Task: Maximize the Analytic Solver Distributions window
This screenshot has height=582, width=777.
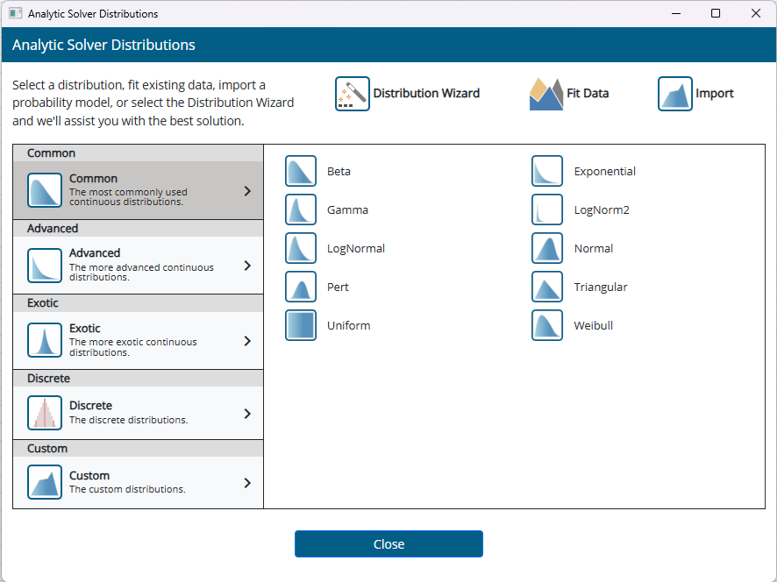Action: click(x=716, y=13)
